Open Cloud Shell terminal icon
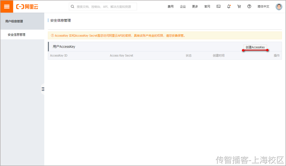 [x=219, y=6]
